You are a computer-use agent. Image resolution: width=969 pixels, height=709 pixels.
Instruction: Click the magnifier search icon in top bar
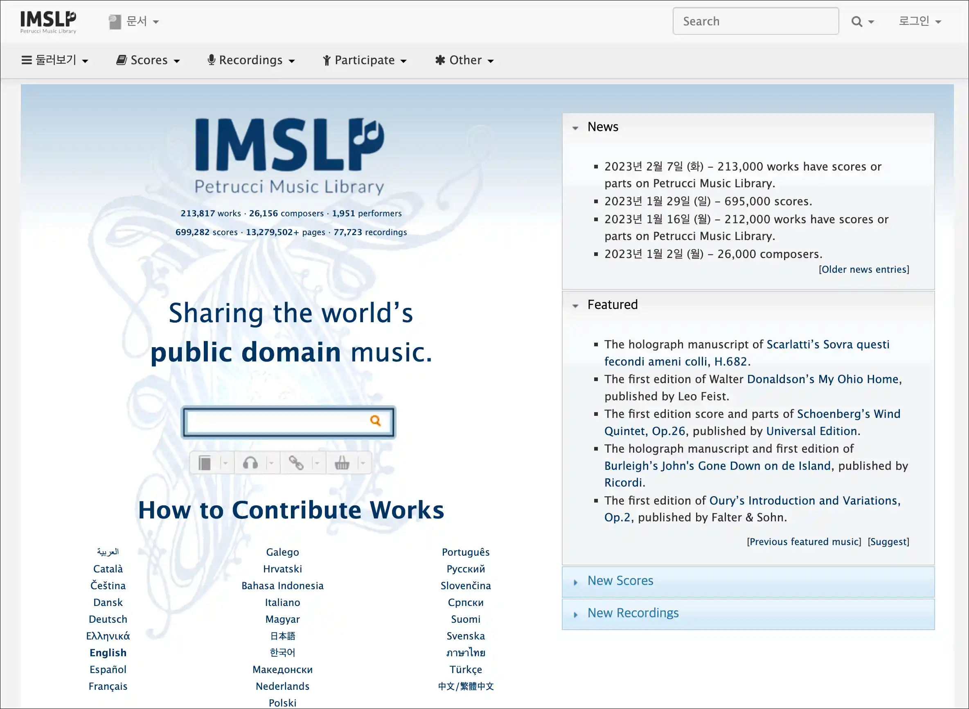coord(856,21)
